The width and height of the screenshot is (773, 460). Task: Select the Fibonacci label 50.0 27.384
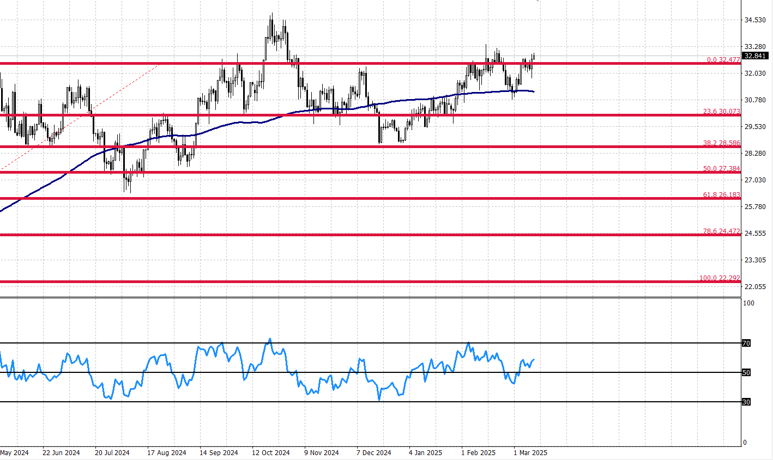721,169
